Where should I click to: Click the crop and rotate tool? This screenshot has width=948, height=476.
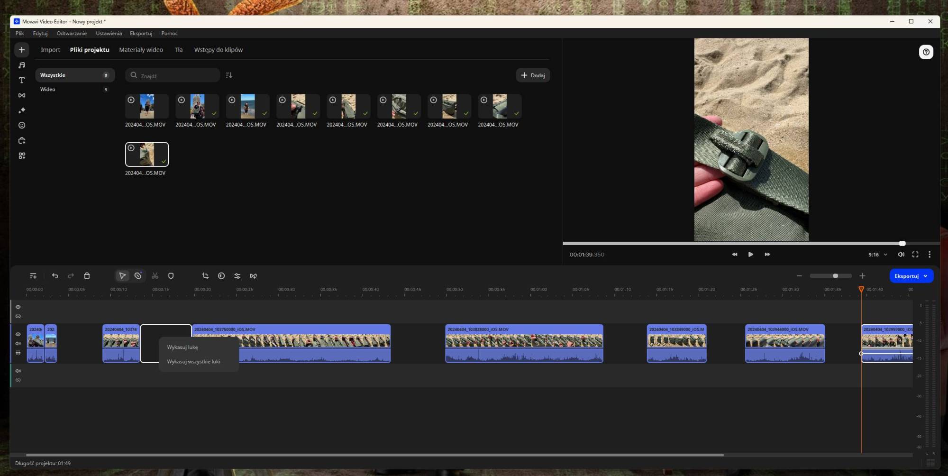coord(205,276)
